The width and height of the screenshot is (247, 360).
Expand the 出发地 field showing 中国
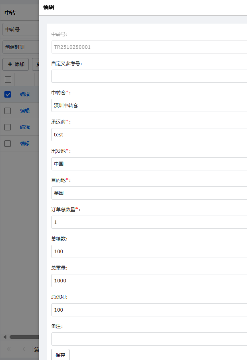[149, 164]
